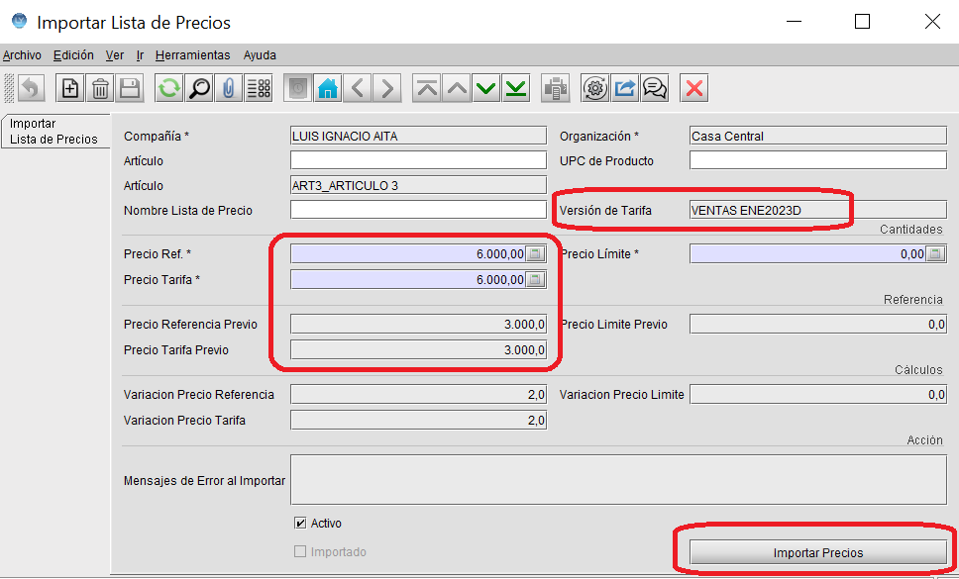Maximize the Importar Lista de Precios window
This screenshot has width=959, height=579.
(862, 22)
